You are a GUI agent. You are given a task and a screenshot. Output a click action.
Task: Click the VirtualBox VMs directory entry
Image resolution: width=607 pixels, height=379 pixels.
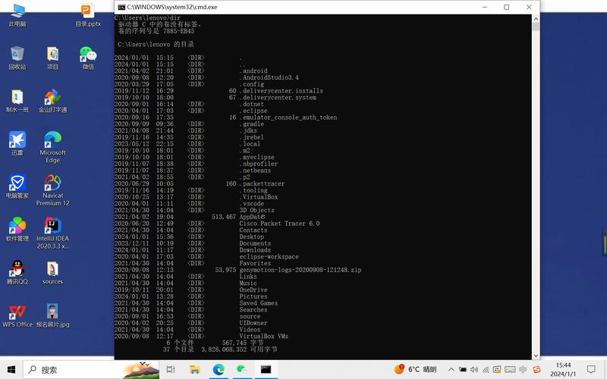coord(263,336)
